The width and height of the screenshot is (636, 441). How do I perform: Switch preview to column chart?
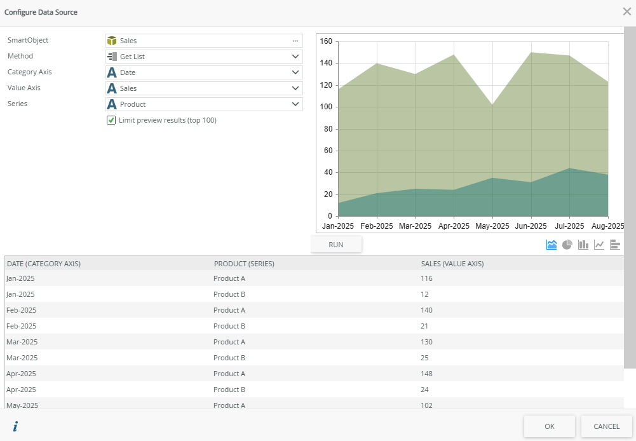coord(583,245)
